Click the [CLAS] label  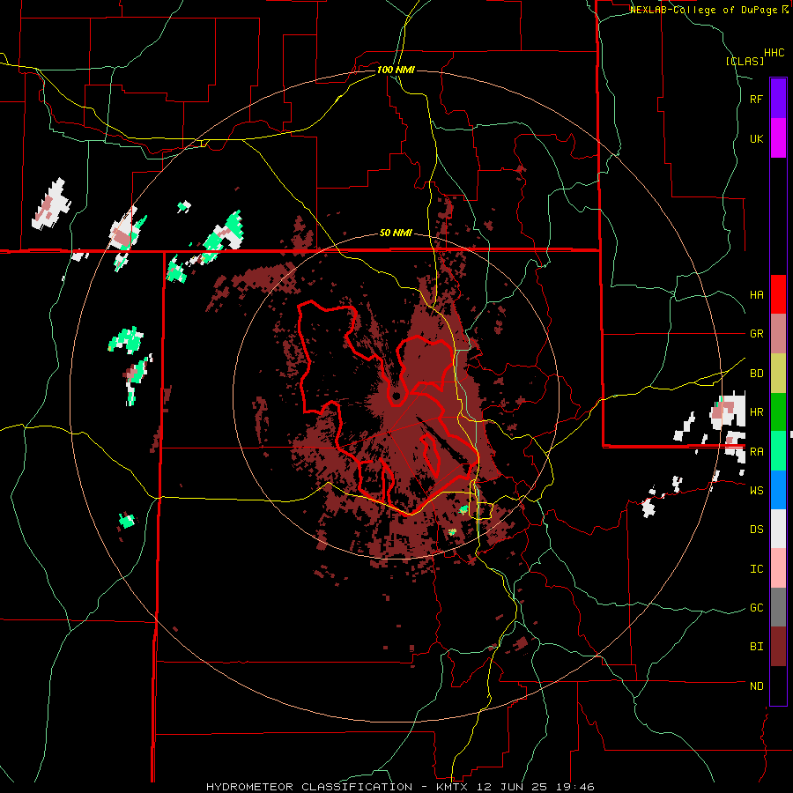tap(745, 61)
